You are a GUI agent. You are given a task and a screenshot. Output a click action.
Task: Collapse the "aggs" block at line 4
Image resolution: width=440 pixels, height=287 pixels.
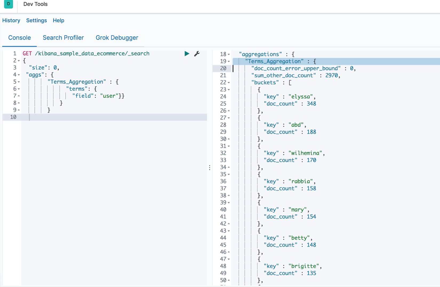coord(19,75)
